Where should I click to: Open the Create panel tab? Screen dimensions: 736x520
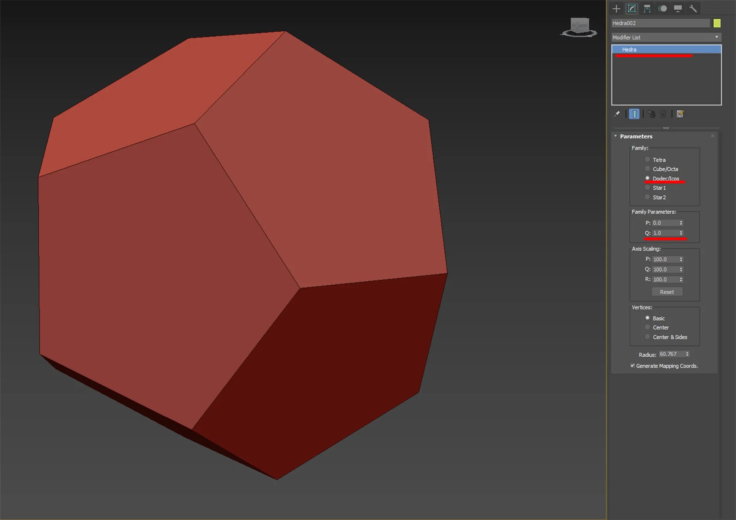[616, 9]
